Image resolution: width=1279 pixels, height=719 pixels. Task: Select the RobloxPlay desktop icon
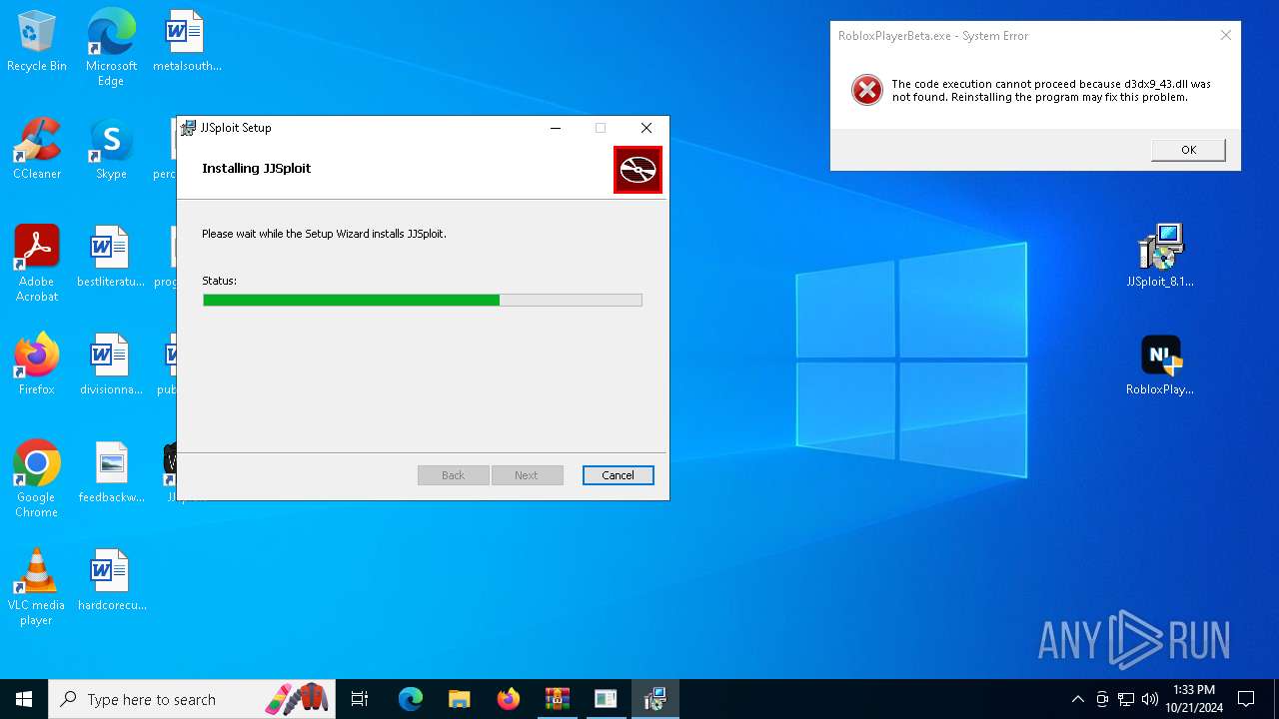(x=1160, y=364)
